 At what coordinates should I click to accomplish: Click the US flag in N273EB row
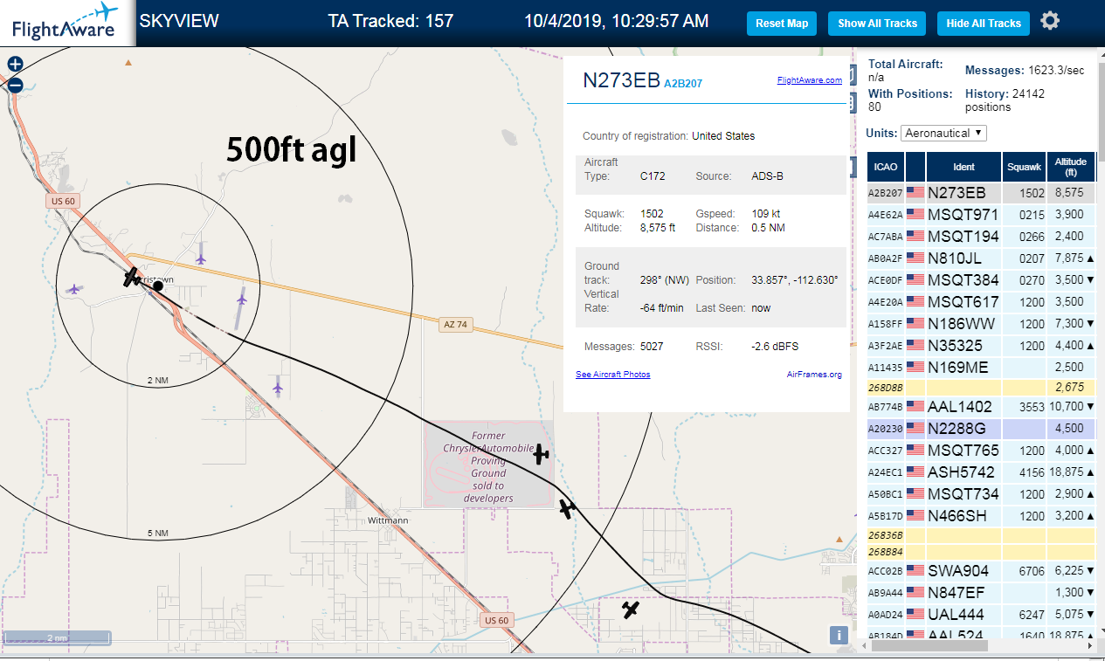915,193
